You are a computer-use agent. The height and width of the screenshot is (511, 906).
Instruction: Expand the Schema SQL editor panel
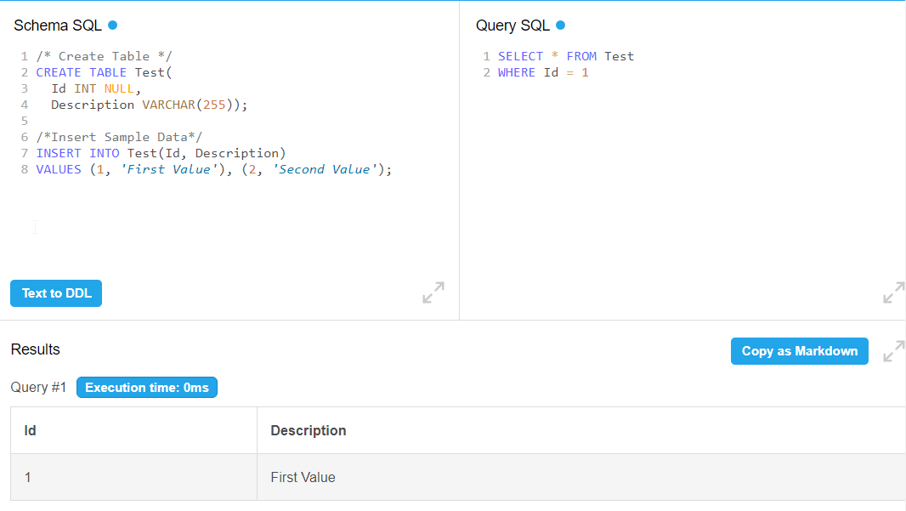[x=433, y=292]
